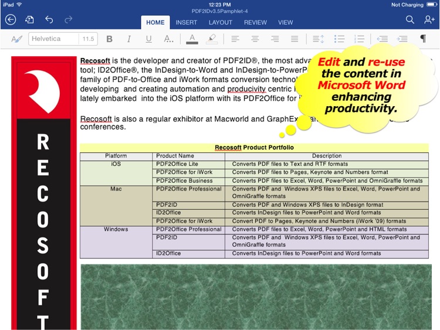
Task: Select the Product Name header cell
Action: [x=188, y=156]
